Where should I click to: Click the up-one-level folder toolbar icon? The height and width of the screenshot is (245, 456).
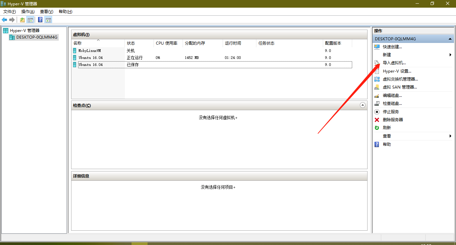click(x=22, y=20)
